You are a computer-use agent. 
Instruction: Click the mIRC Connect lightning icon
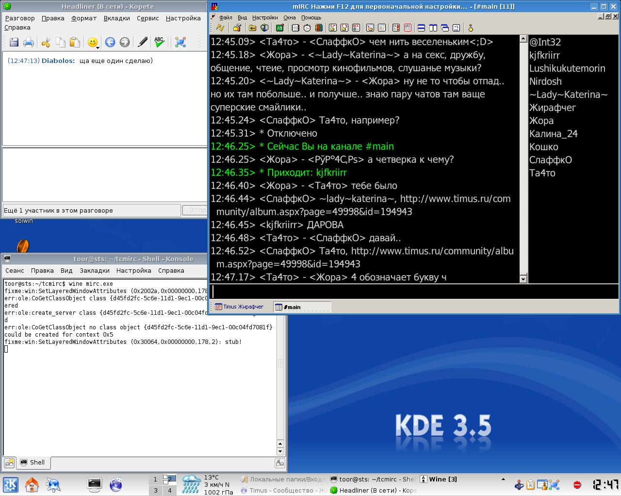pyautogui.click(x=220, y=28)
